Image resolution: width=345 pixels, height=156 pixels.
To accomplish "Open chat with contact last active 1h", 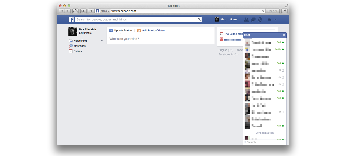I will (x=264, y=70).
